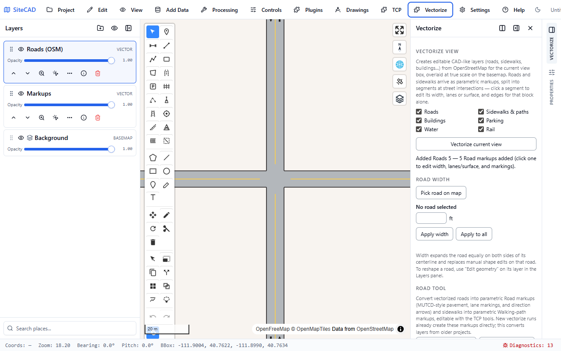Open the Add Data menu
Viewport: 561px width, 351px height.
tap(171, 10)
